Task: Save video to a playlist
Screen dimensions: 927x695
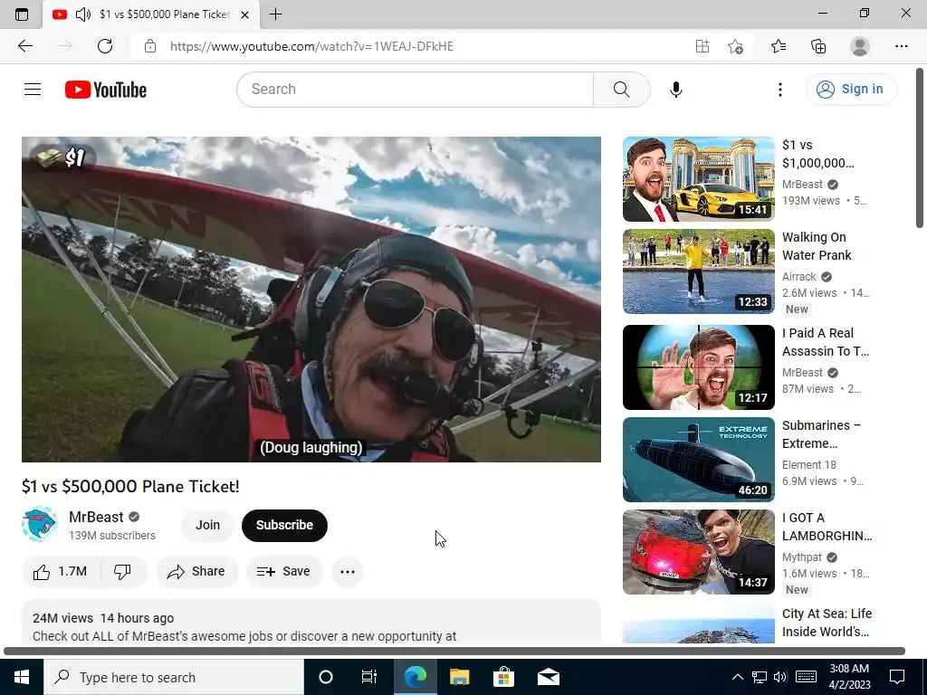Action: coord(284,572)
